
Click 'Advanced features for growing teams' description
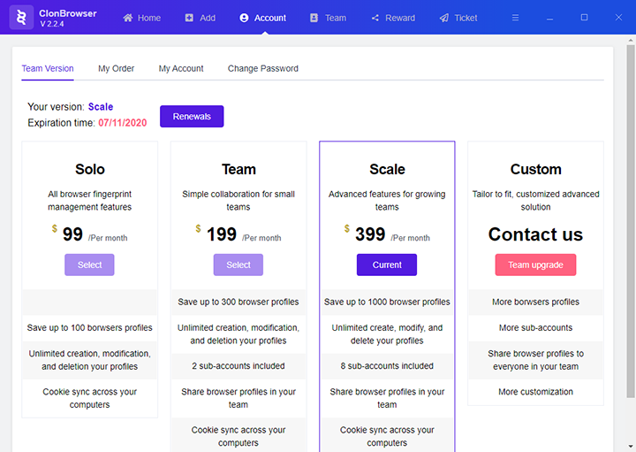click(387, 201)
